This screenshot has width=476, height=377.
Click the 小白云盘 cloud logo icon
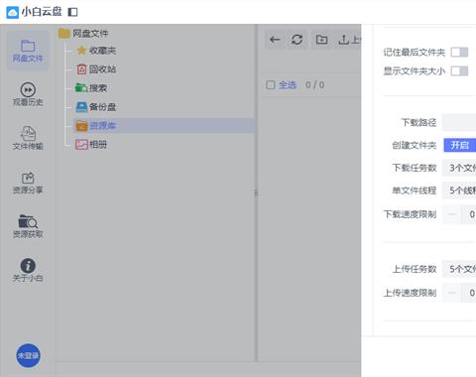tap(12, 12)
